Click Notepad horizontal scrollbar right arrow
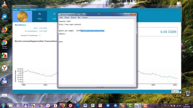The width and height of the screenshot is (193, 108). (133, 85)
